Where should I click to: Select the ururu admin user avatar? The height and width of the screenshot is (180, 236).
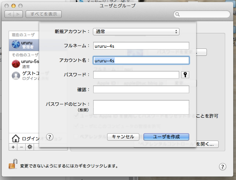(16, 44)
